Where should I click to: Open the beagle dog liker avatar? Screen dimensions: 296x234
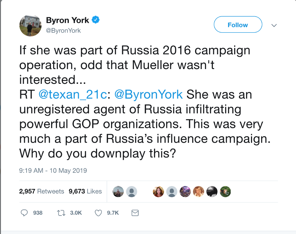pos(225,191)
